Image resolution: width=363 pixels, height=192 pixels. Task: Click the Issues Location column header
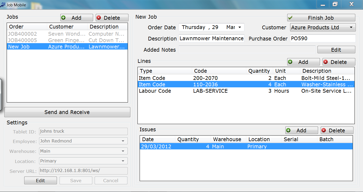[x=264, y=139]
